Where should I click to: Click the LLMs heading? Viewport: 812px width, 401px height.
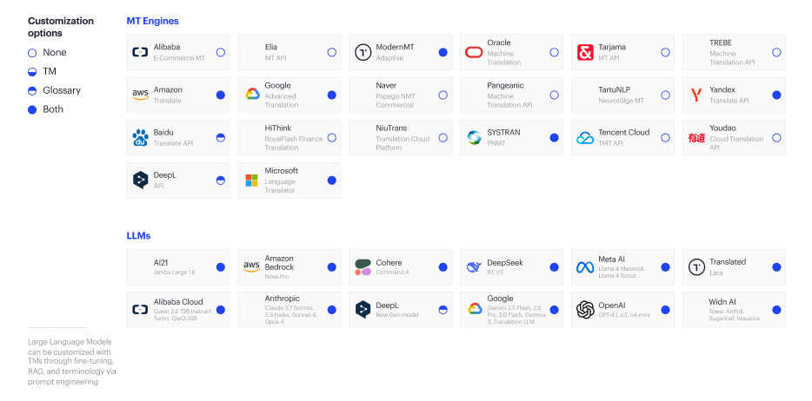coord(138,235)
